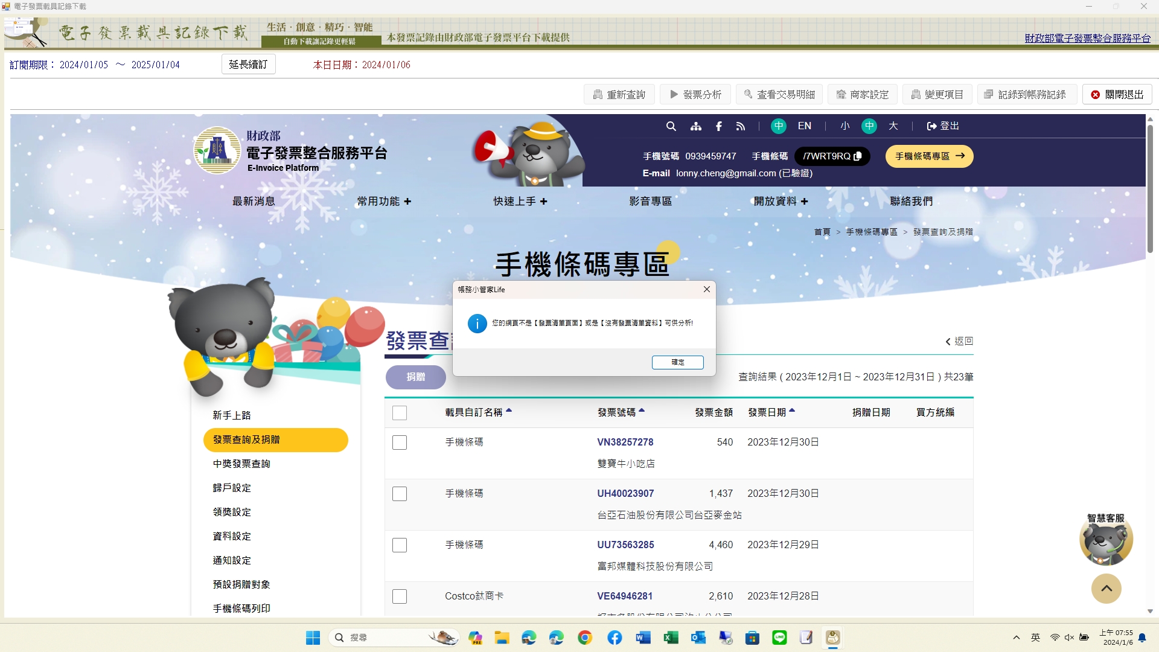This screenshot has width=1159, height=652.
Task: Open 影音專區 in the nav menu
Action: pyautogui.click(x=651, y=202)
